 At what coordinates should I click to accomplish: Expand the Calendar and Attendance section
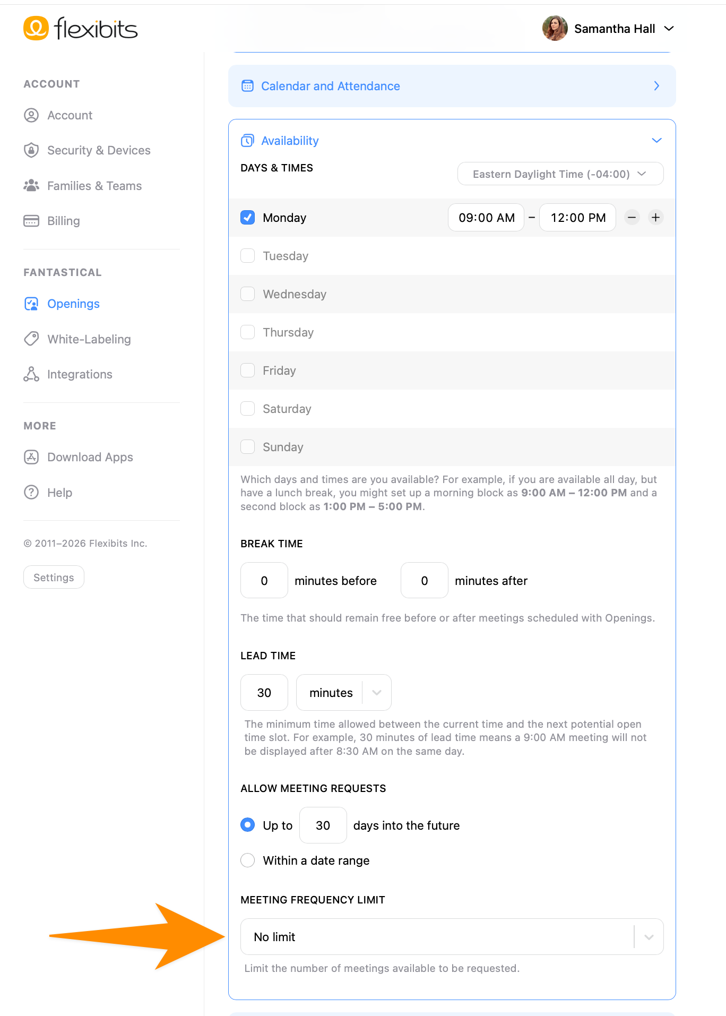pos(452,86)
